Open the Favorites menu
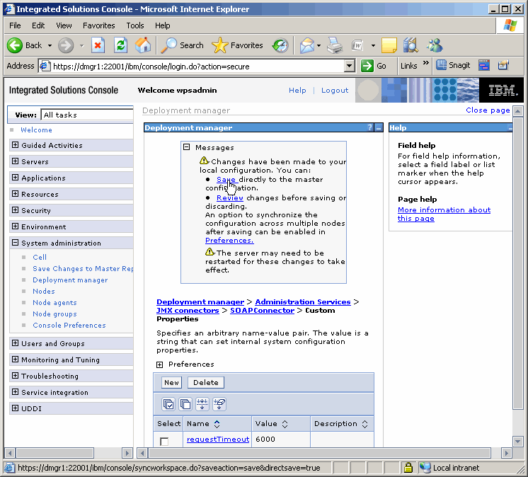Viewport: 528px width, 477px height. 98,25
